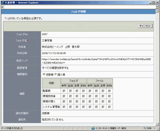Viewport: 160px width, 131px height.
Task: Toggle 現場代理人 folder 登録 checkbox
Action: [x=70, y=102]
